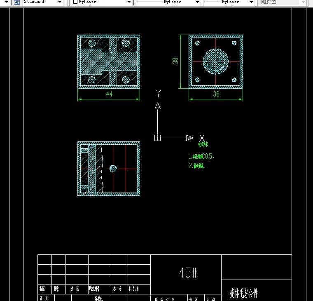The height and width of the screenshot is (301, 313).
Task: Select the horizontal 38 dimension under the square view
Action: point(216,94)
